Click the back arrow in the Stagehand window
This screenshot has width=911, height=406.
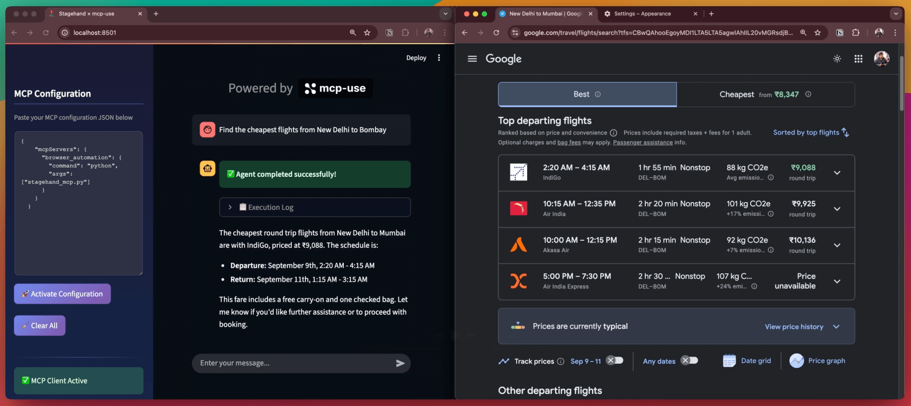pyautogui.click(x=14, y=33)
